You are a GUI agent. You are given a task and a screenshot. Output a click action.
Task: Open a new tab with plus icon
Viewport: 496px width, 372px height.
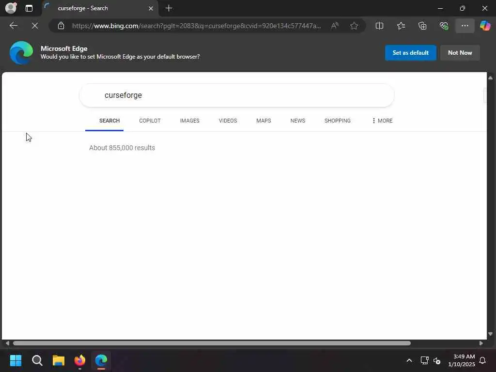point(169,8)
